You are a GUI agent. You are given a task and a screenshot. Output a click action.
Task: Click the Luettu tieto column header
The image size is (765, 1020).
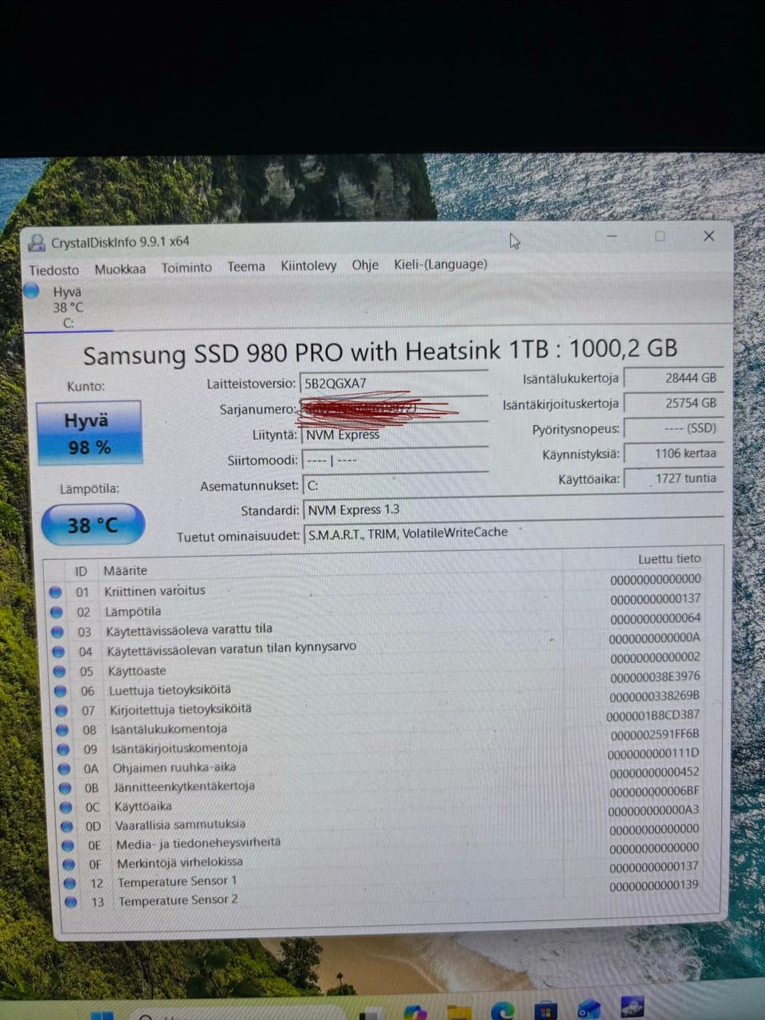669,559
